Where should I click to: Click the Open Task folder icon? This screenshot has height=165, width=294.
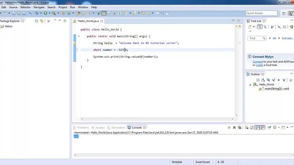(x=84, y=13)
